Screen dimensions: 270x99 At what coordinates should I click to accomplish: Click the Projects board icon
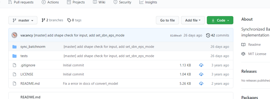tap(69, 2)
